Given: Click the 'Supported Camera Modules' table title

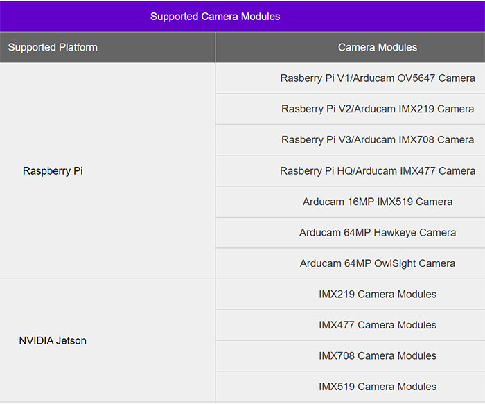Looking at the screenshot, I should pos(215,16).
